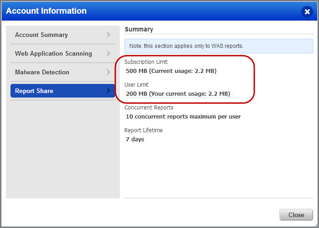This screenshot has width=319, height=228.
Task: Select the '200 MB (Your current usage: 2.2 MB)' value
Action: 178,94
